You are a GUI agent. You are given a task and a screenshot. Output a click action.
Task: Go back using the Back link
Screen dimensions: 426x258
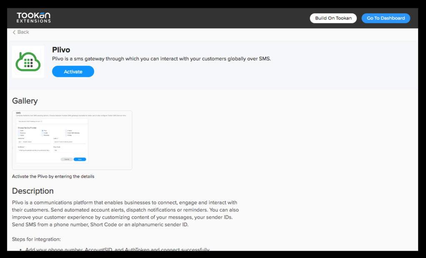21,32
